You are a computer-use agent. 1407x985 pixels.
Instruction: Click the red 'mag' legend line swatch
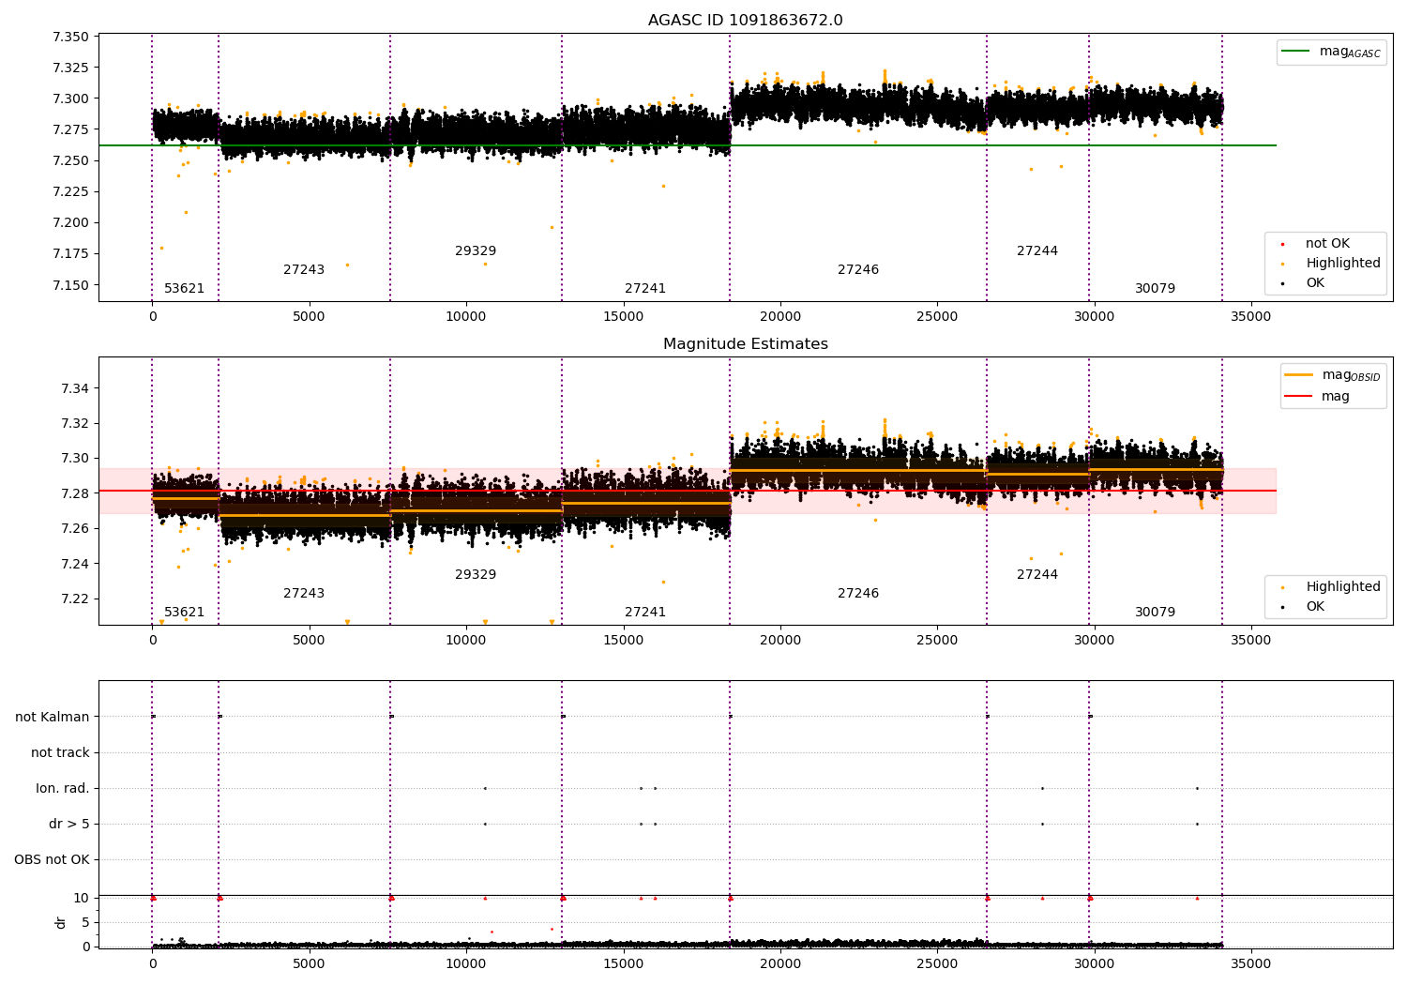(x=1298, y=397)
